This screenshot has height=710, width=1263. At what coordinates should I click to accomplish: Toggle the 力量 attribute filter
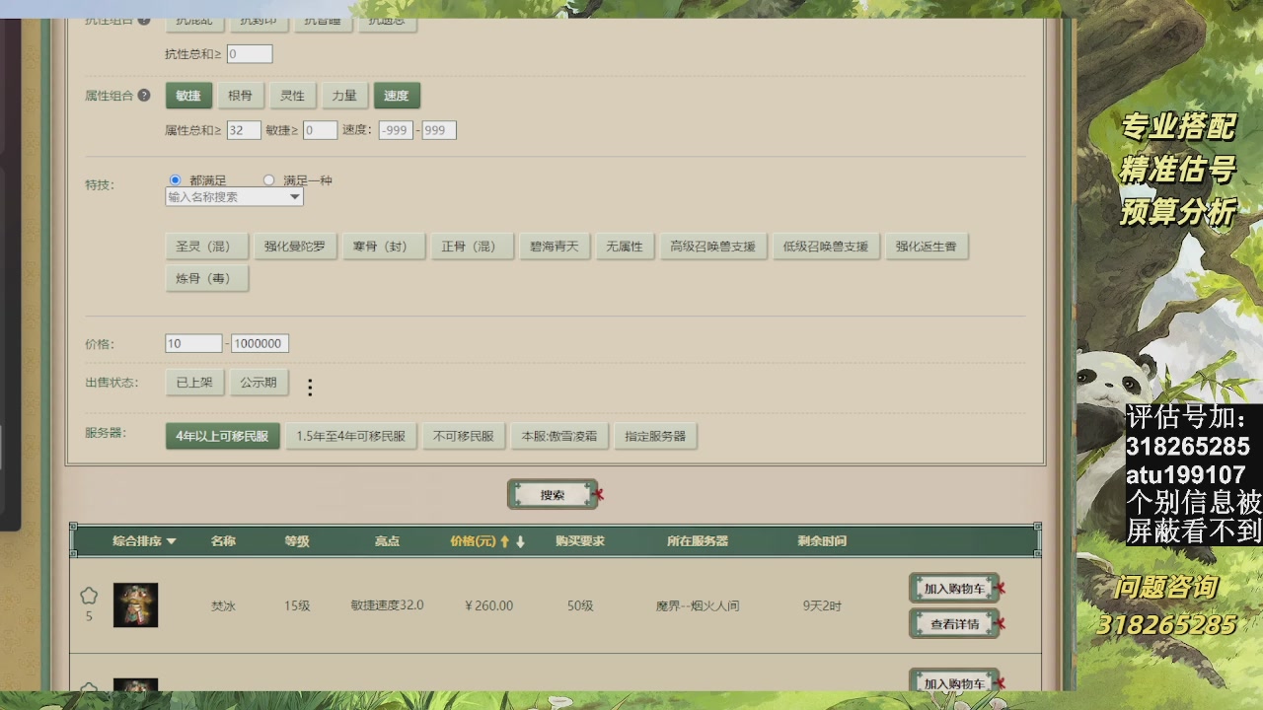[x=344, y=95]
